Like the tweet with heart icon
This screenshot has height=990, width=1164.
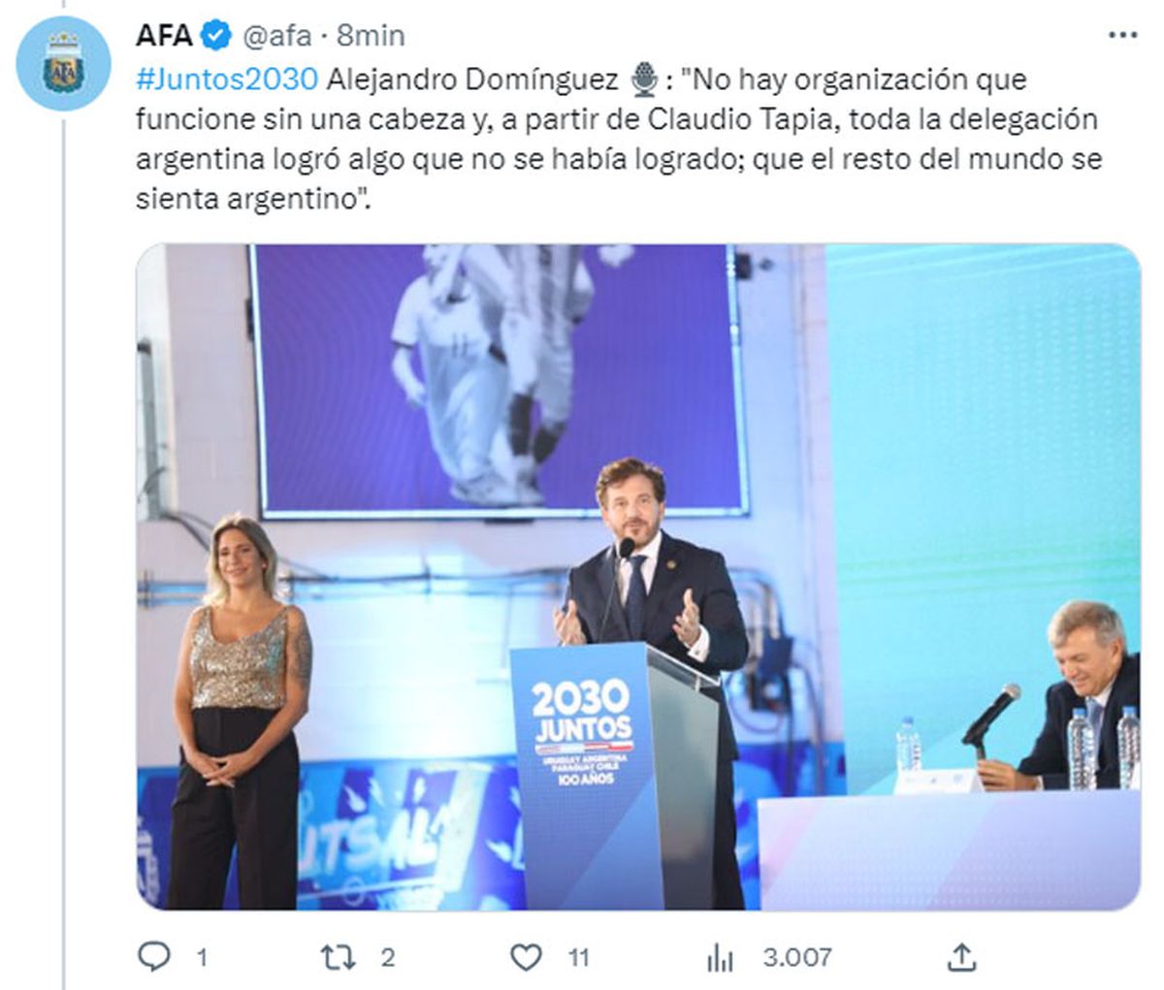click(x=526, y=958)
